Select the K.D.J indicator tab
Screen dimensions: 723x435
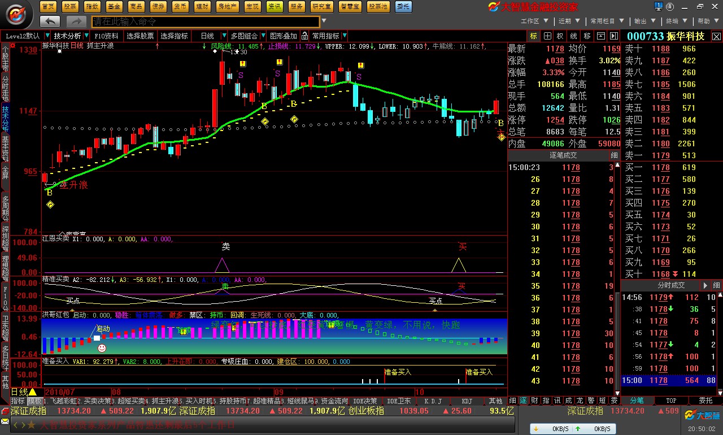433,401
